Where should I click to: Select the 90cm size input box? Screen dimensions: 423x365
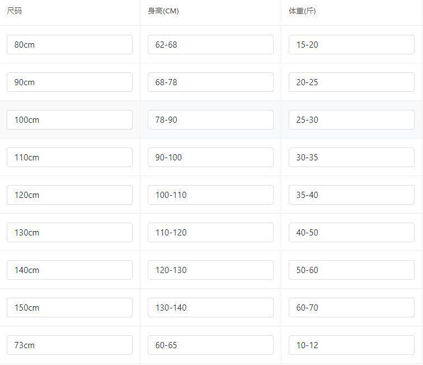pyautogui.click(x=69, y=82)
